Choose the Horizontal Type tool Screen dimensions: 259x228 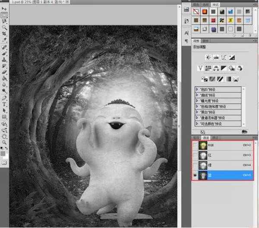tap(4, 104)
